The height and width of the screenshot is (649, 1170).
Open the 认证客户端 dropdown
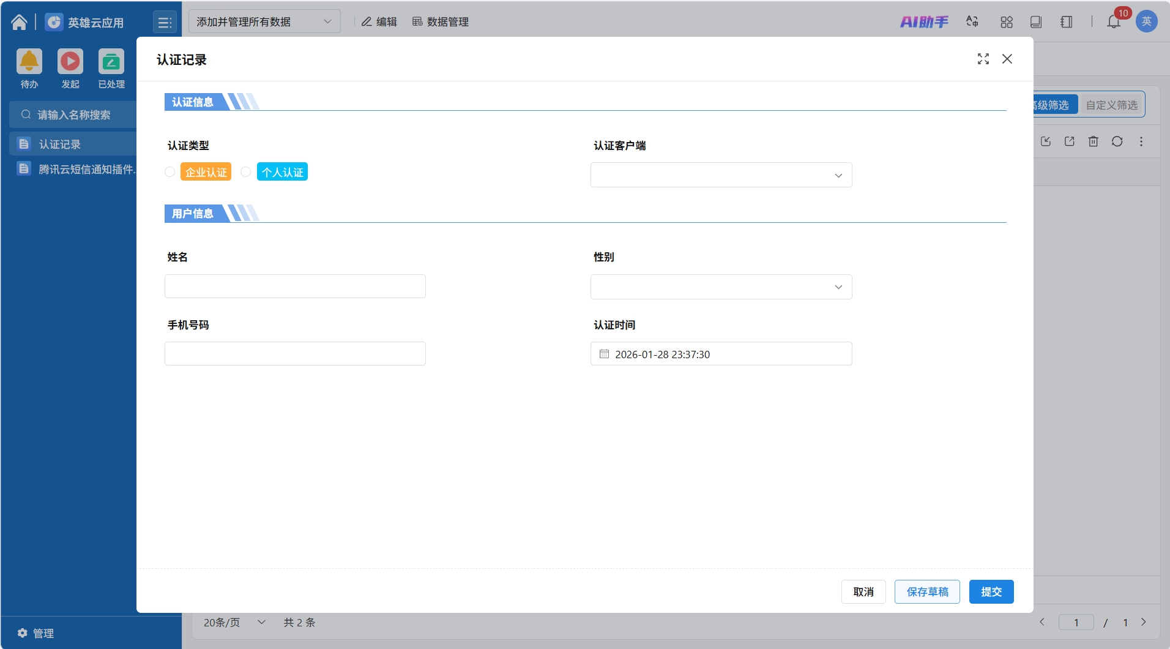(x=721, y=175)
